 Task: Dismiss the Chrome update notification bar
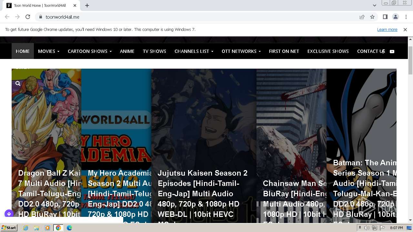click(405, 29)
